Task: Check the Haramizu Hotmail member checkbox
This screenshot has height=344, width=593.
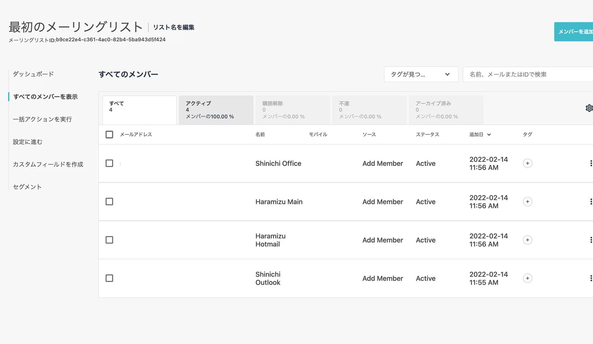Action: (x=109, y=240)
